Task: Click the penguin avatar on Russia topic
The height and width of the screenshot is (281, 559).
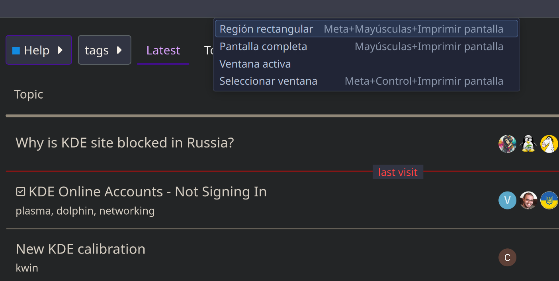Action: point(528,144)
